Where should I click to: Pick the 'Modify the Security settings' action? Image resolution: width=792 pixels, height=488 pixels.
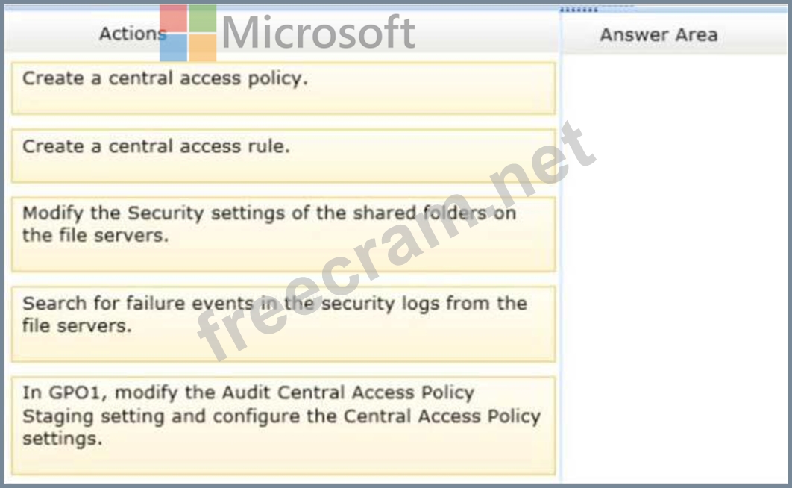(x=283, y=234)
